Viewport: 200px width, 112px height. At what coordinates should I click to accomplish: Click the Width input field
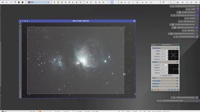pyautogui.click(x=164, y=51)
